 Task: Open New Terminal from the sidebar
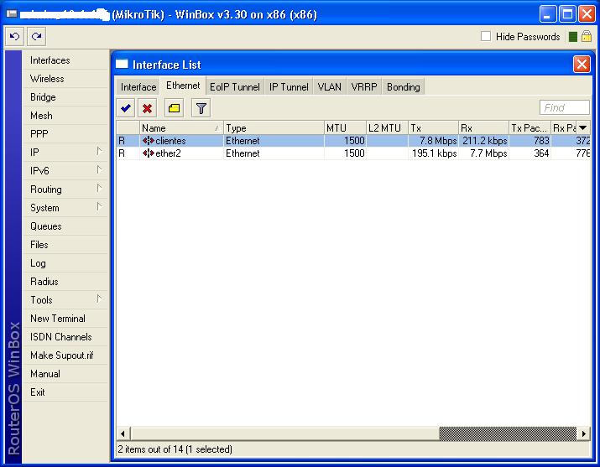65,319
